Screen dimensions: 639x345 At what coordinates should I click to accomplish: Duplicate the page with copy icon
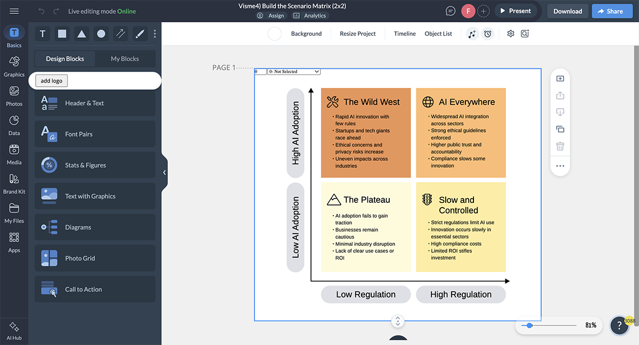560,129
